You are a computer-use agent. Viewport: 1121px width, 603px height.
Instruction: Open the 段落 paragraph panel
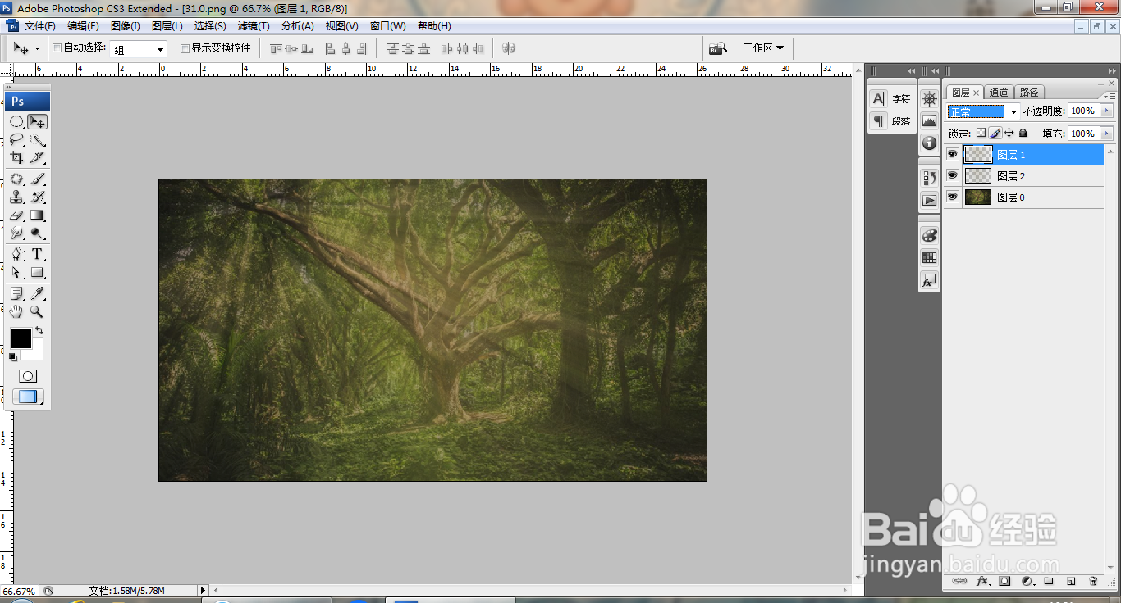pyautogui.click(x=891, y=121)
